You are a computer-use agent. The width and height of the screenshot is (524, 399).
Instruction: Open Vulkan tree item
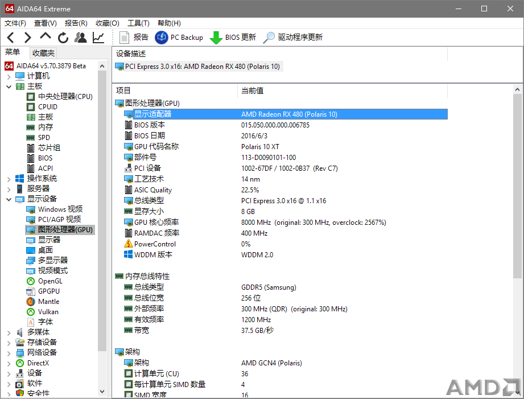[x=48, y=312]
